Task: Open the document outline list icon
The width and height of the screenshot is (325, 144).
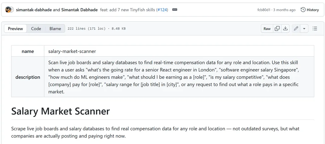Action: [315, 29]
